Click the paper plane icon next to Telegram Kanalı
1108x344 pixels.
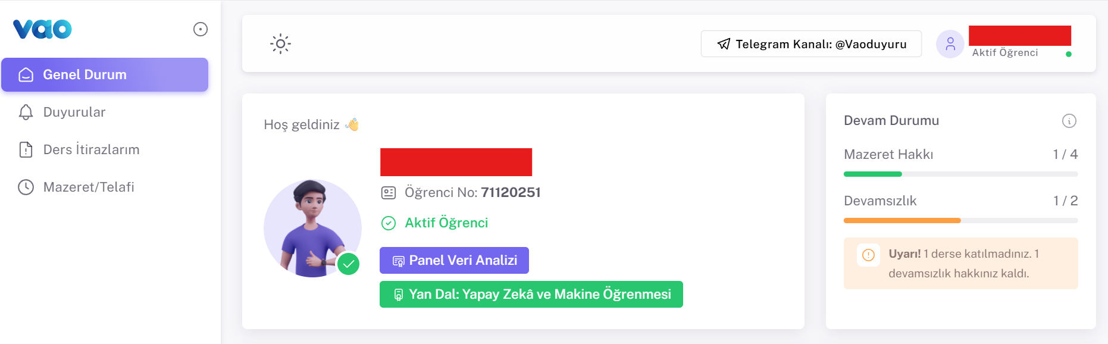pos(723,43)
